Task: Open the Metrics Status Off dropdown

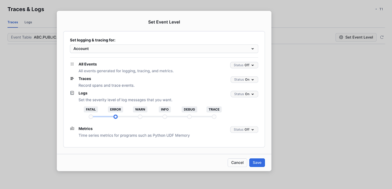Action: click(x=244, y=130)
